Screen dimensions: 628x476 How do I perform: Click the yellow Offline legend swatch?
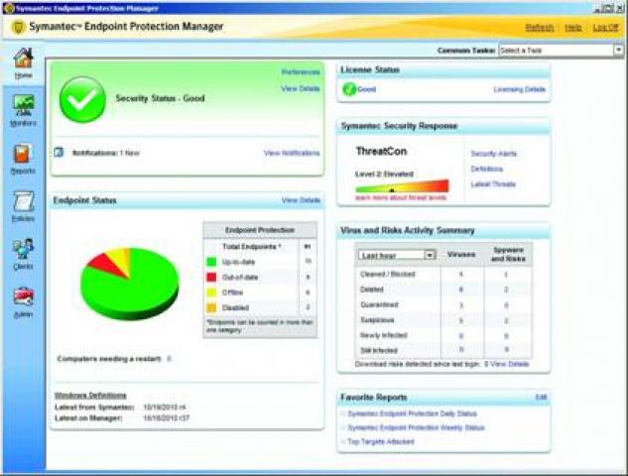(x=211, y=293)
